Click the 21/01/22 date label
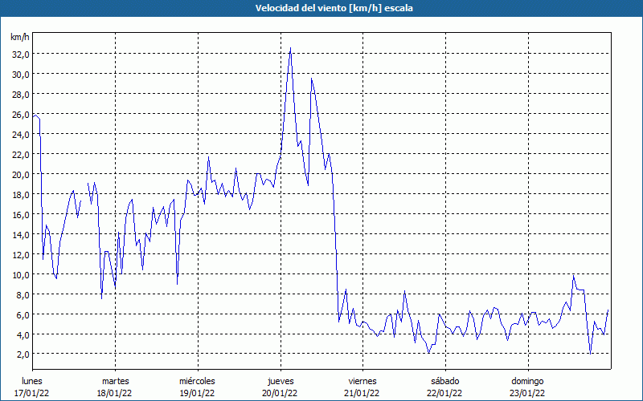The image size is (643, 401). pyautogui.click(x=362, y=393)
